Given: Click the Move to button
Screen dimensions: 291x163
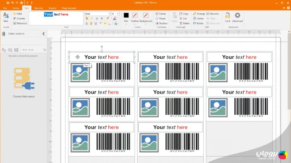Looking at the screenshot, I should click(213, 14).
